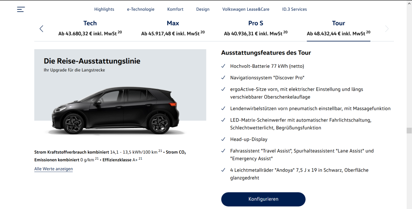The image size is (412, 209).
Task: Click the vertical page scrollbar thumb
Action: pos(409,131)
